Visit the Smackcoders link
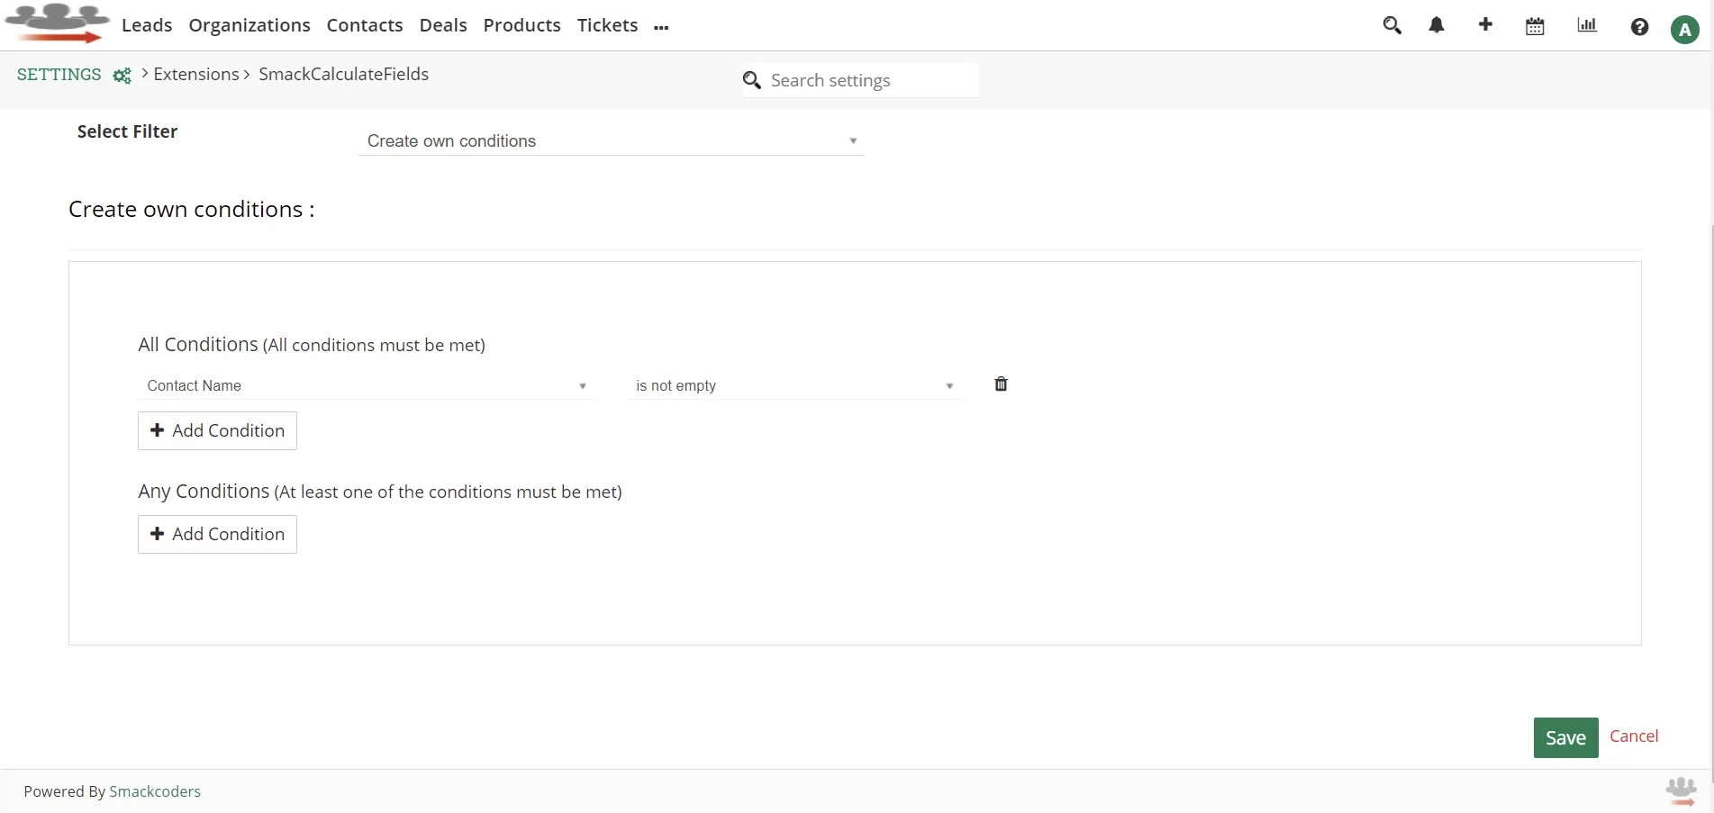 (155, 790)
